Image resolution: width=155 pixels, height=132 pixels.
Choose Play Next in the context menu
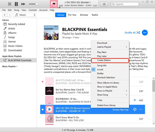[x=110, y=52]
